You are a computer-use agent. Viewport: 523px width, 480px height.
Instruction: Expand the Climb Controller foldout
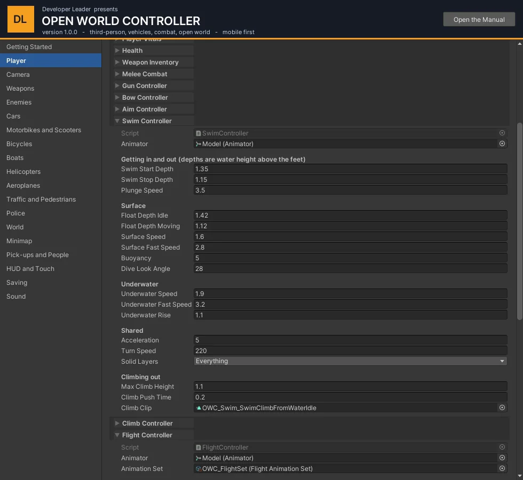pos(117,423)
